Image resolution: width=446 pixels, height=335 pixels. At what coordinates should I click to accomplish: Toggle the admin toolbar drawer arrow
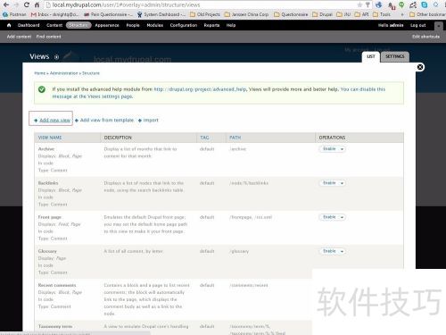click(x=438, y=26)
